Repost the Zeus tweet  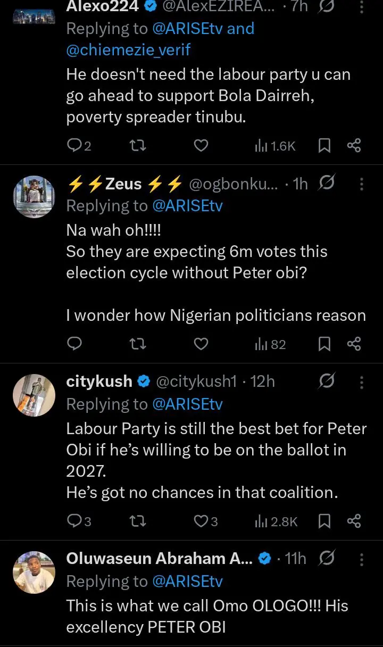[x=138, y=344]
